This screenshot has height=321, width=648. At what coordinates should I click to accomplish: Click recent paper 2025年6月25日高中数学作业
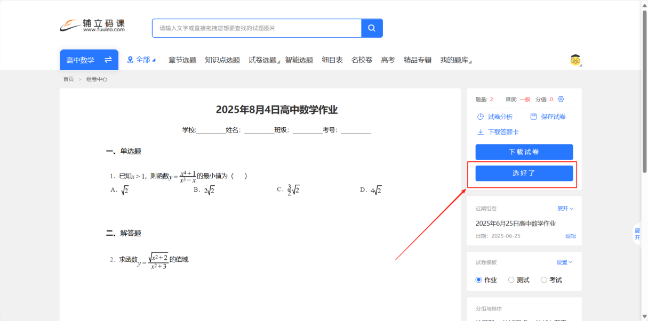point(516,224)
